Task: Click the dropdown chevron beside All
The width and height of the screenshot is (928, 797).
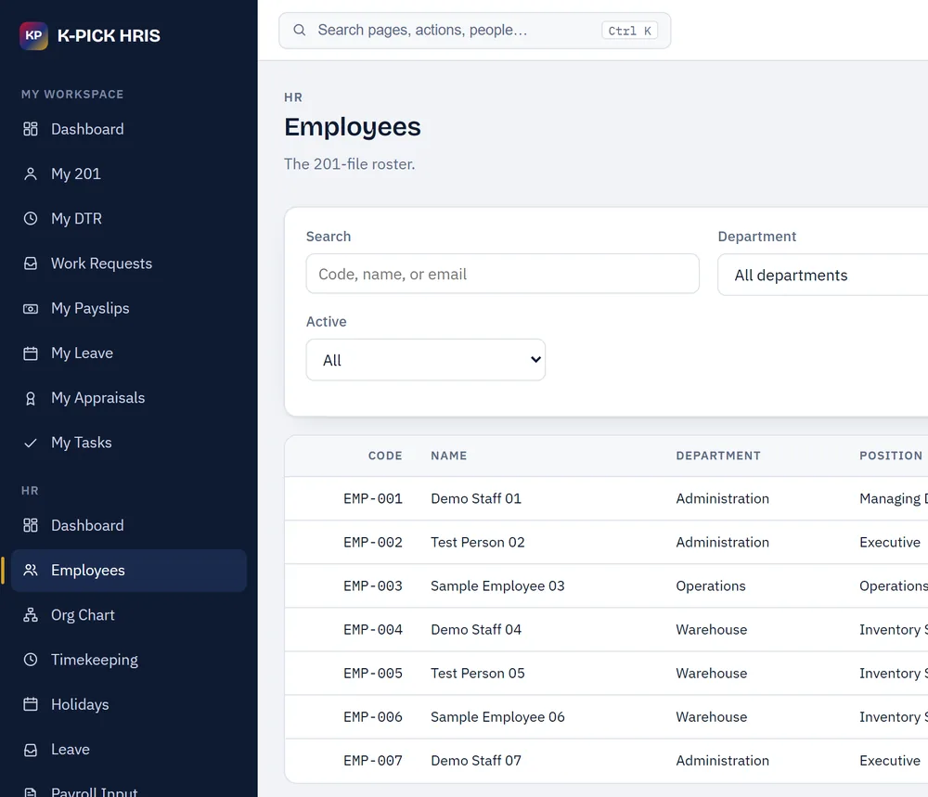Action: coord(535,359)
